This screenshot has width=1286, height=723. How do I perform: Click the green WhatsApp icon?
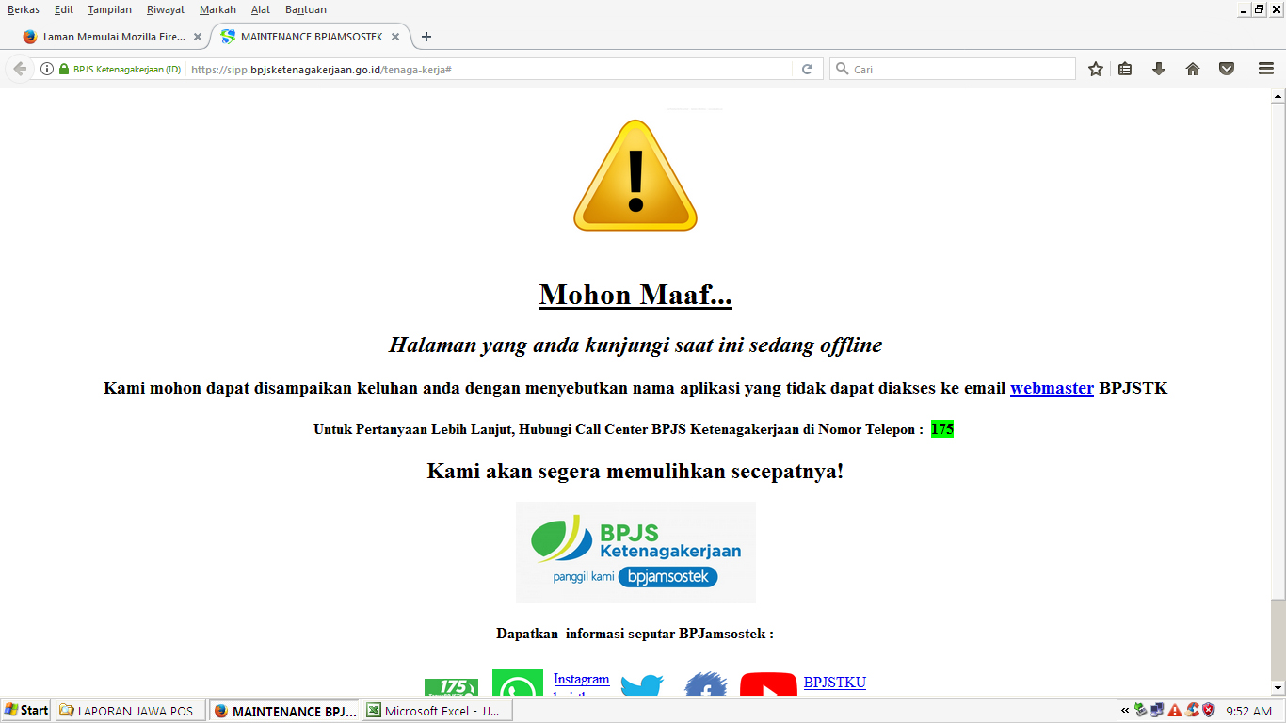pos(517,684)
